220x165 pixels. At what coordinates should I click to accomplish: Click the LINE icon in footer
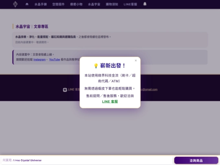click(65, 90)
